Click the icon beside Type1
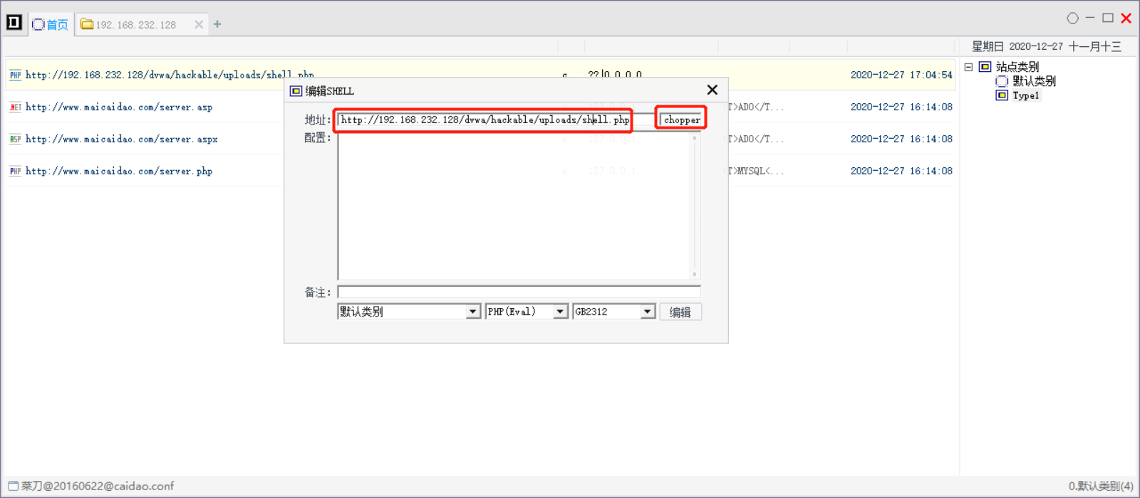Image resolution: width=1140 pixels, height=498 pixels. coord(1002,95)
